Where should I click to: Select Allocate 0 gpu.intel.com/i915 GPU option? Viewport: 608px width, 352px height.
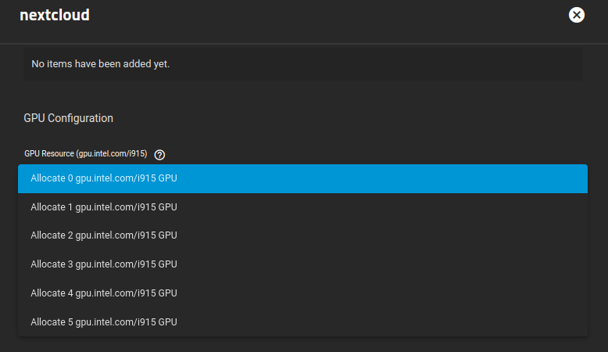303,178
